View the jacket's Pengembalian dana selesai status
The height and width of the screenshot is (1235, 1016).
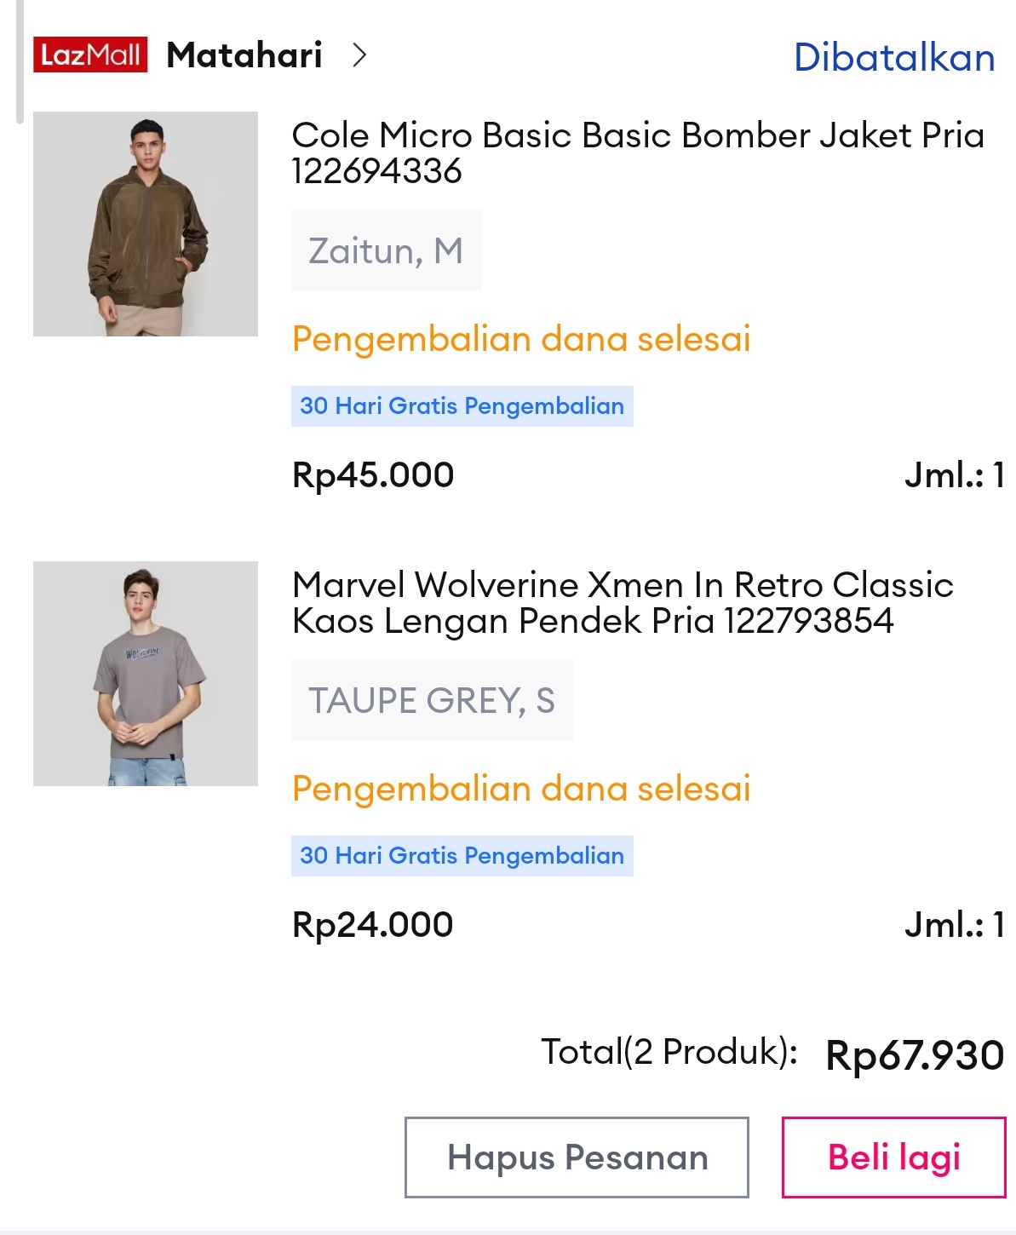pyautogui.click(x=521, y=339)
